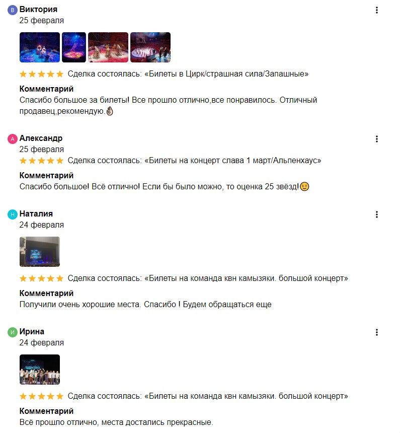Image resolution: width=400 pixels, height=433 pixels.
Task: Open reviewer name Наталия profile link
Action: pyautogui.click(x=36, y=214)
